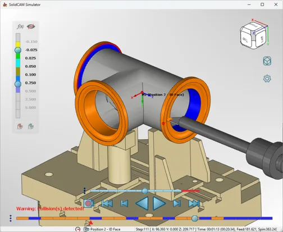Image resolution: width=283 pixels, height=232 pixels.
Task: Click the olive color band on the scale
Action: tap(18, 71)
